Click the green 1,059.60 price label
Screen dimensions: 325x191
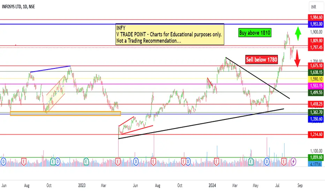316,157
